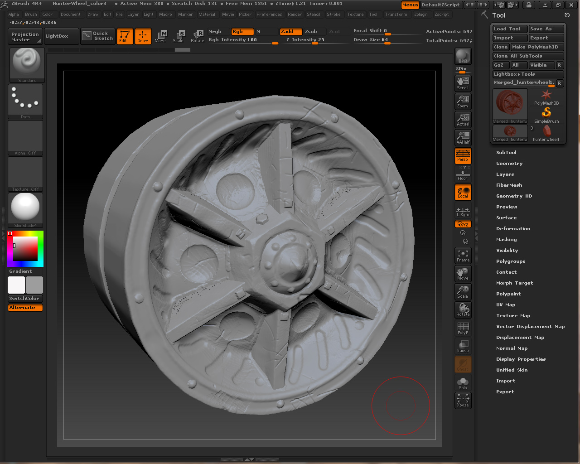The height and width of the screenshot is (464, 580).
Task: Select the Rotate transform icon in top shelf
Action: pyautogui.click(x=197, y=36)
